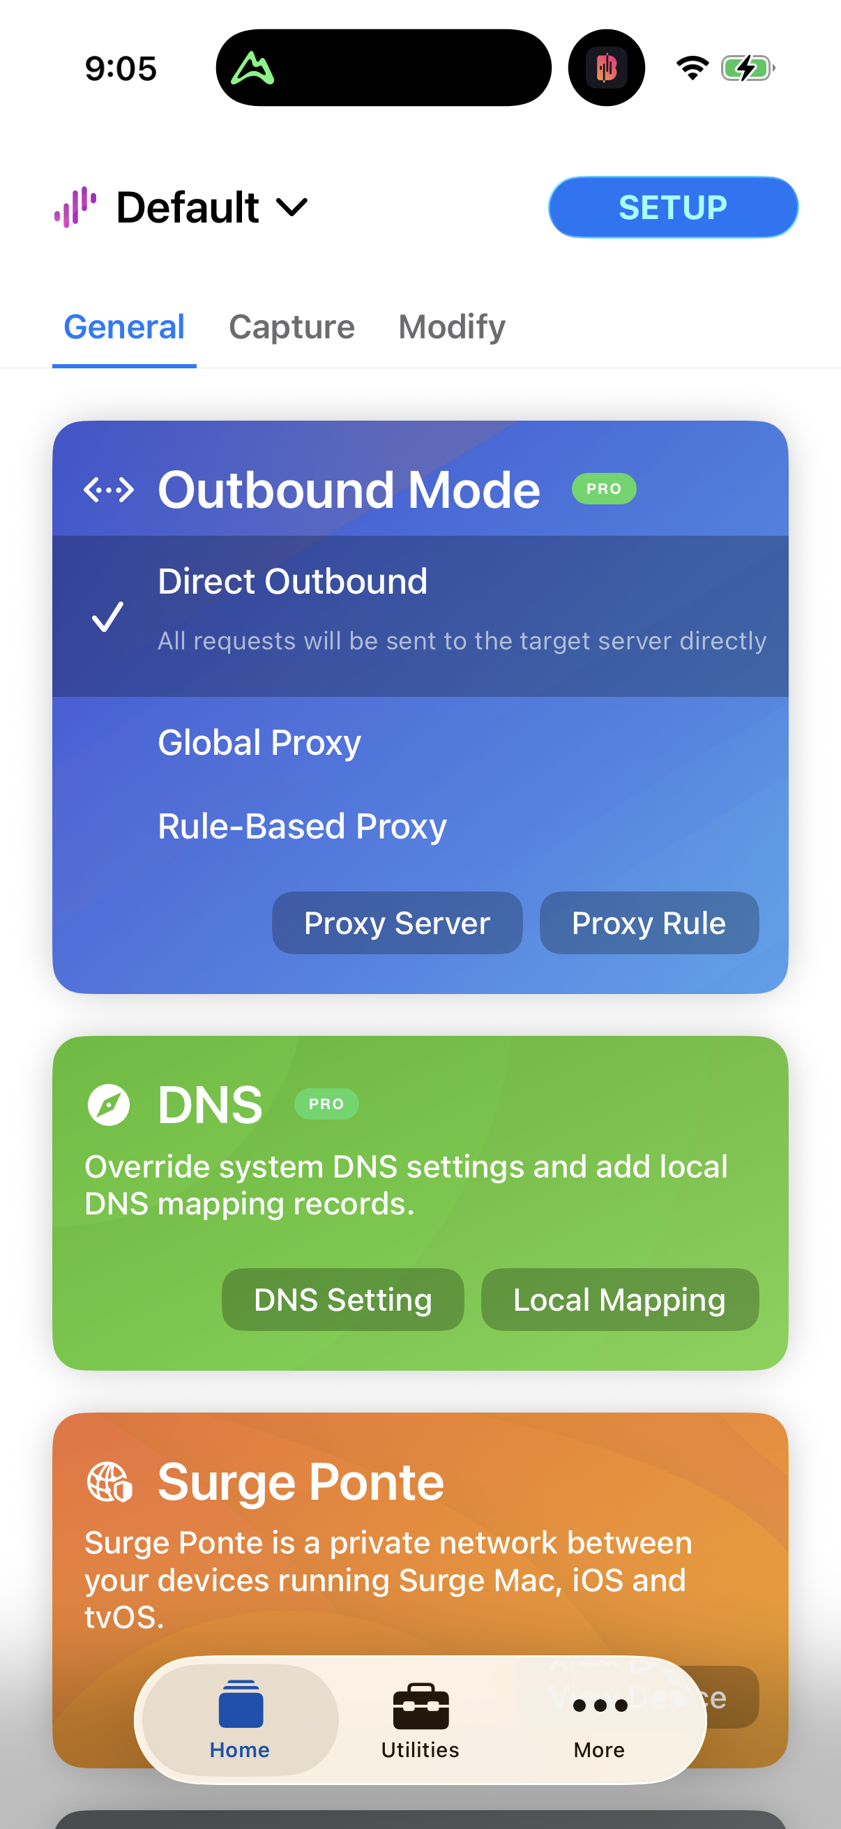Tap the PRO badge next to Outbound Mode
Screen dimensions: 841x1829
tap(604, 489)
